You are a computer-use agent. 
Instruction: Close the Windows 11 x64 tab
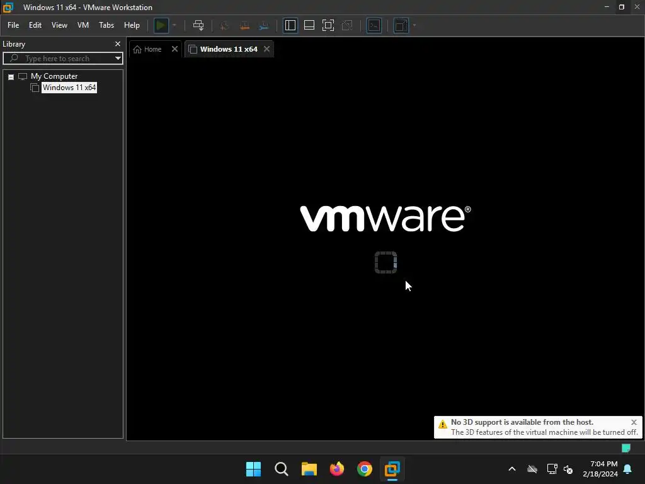point(266,49)
